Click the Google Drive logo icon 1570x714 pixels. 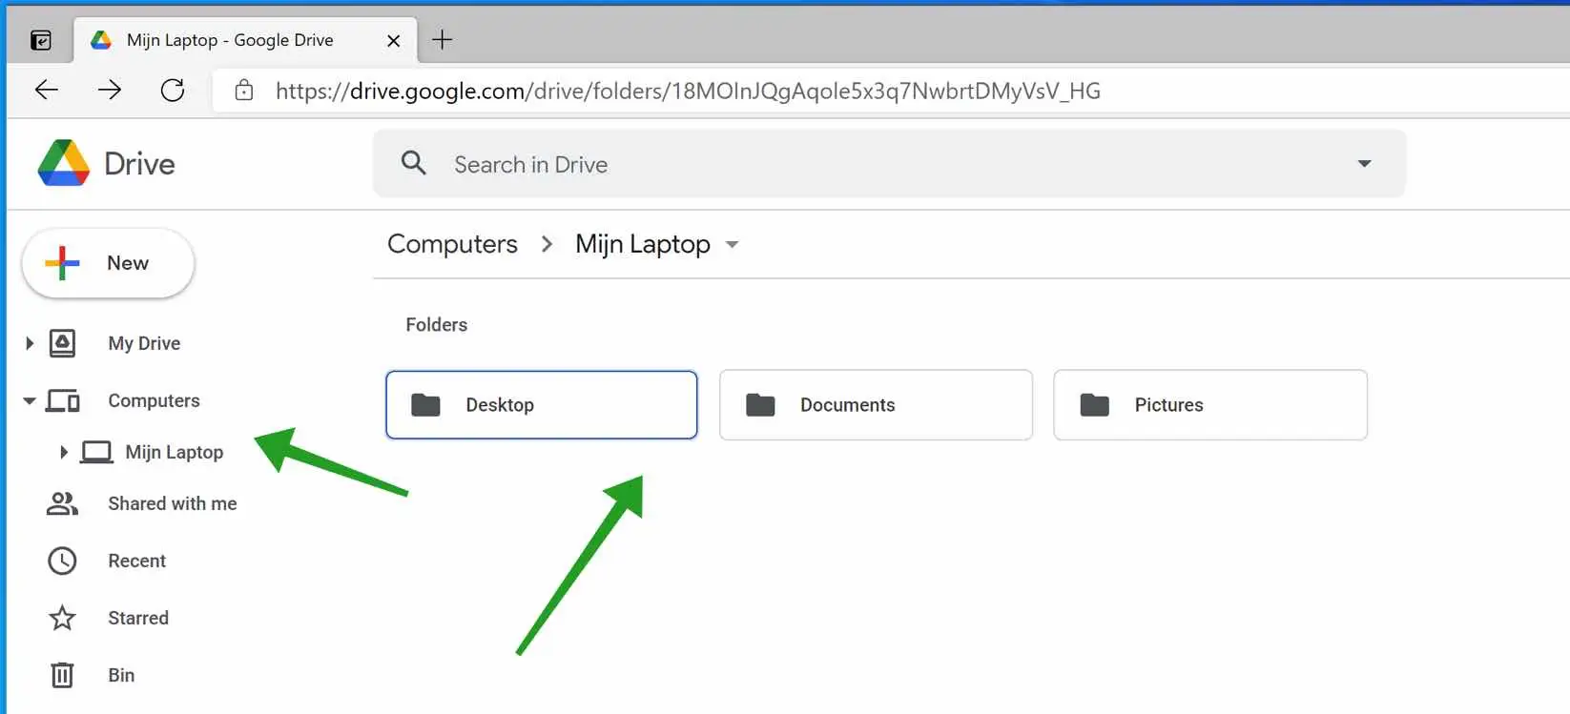click(64, 163)
